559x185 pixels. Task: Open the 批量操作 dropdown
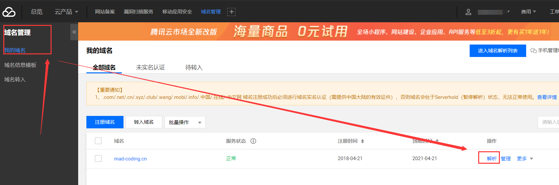tap(185, 122)
